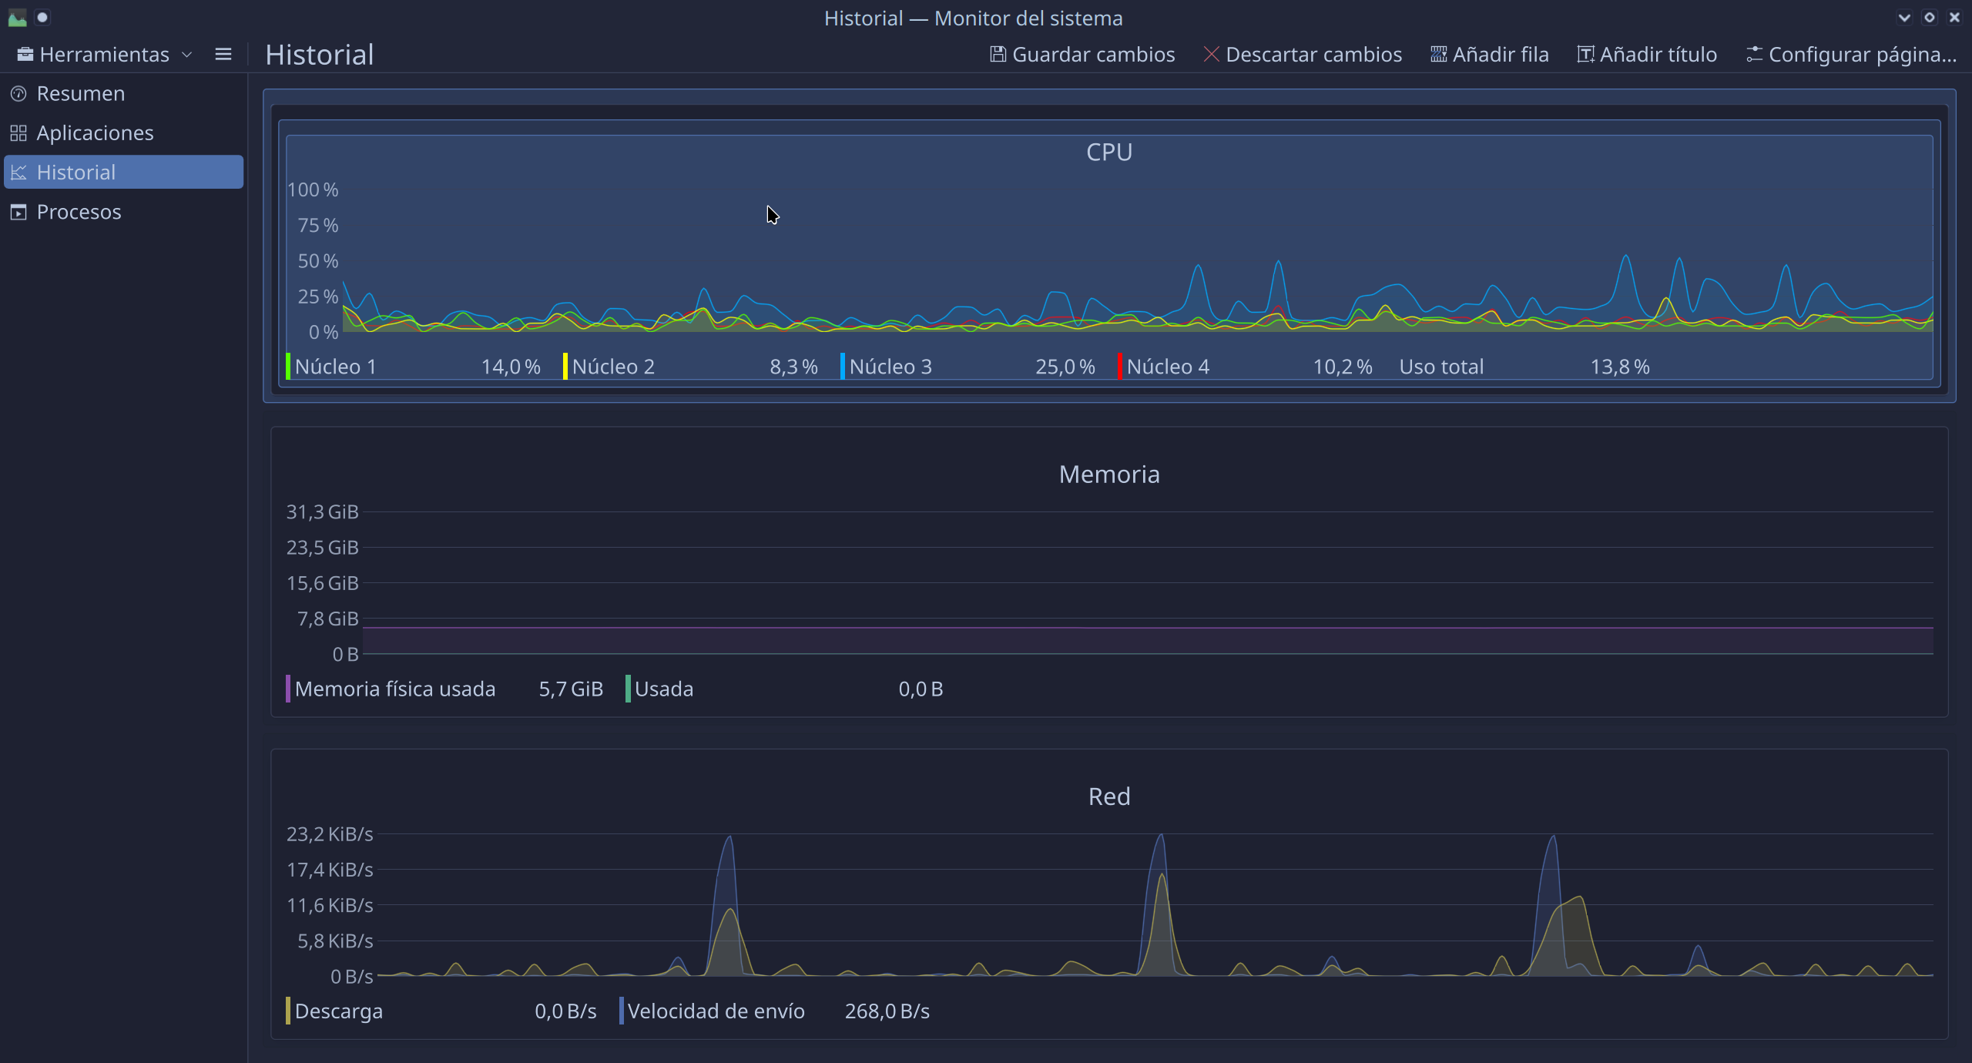This screenshot has height=1063, width=1972.
Task: Click the save icon beside Guardar cambios
Action: point(998,55)
